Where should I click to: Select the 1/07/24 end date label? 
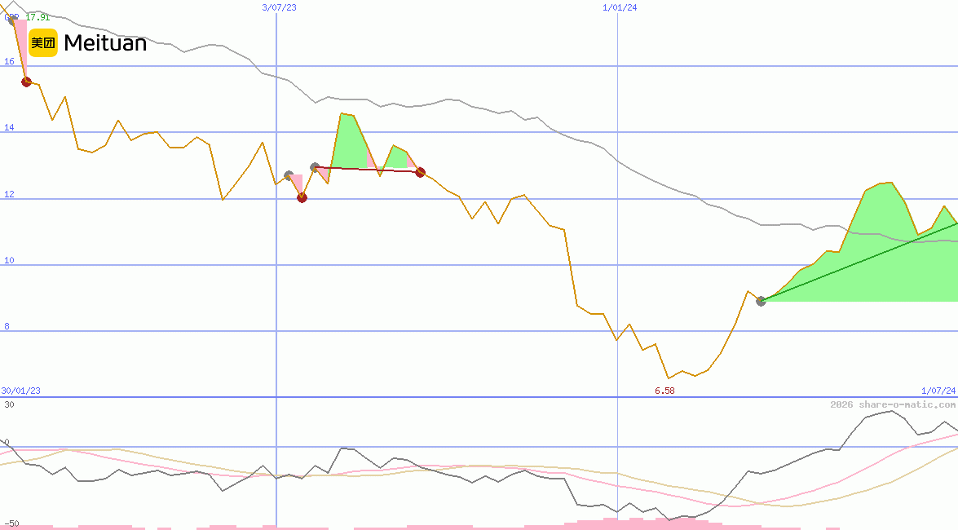938,391
